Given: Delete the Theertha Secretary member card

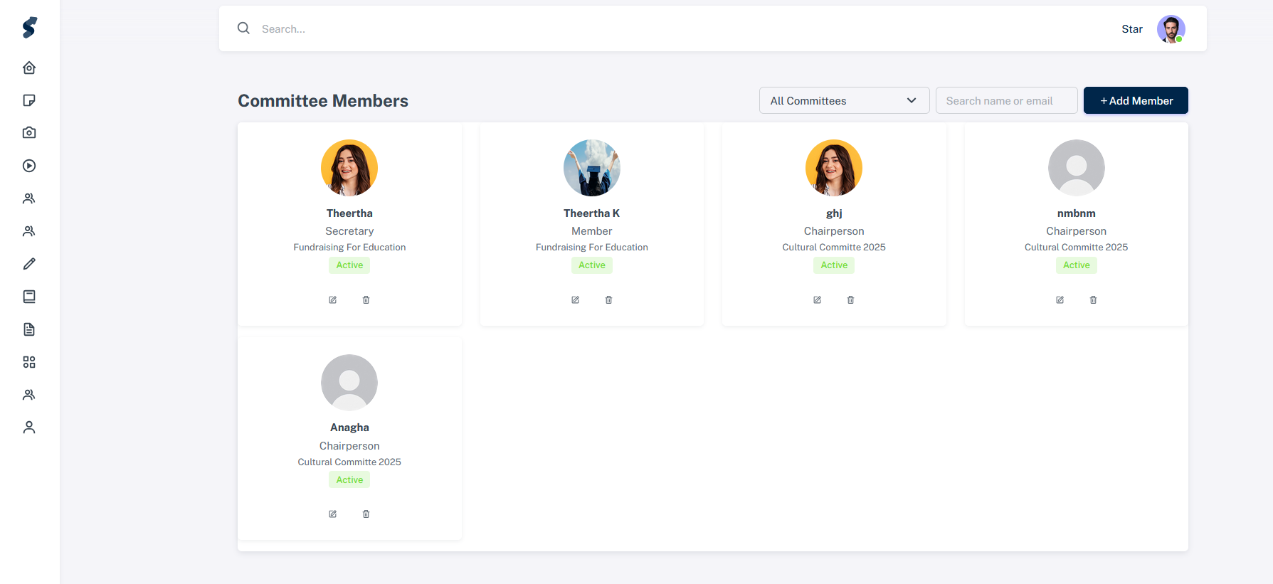Looking at the screenshot, I should click(366, 300).
